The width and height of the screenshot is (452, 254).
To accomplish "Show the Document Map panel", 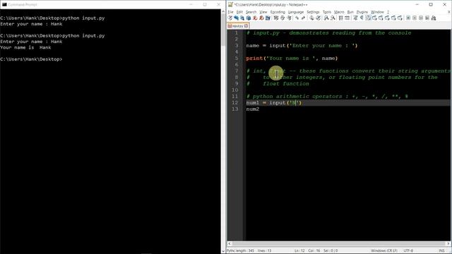I will (381, 18).
